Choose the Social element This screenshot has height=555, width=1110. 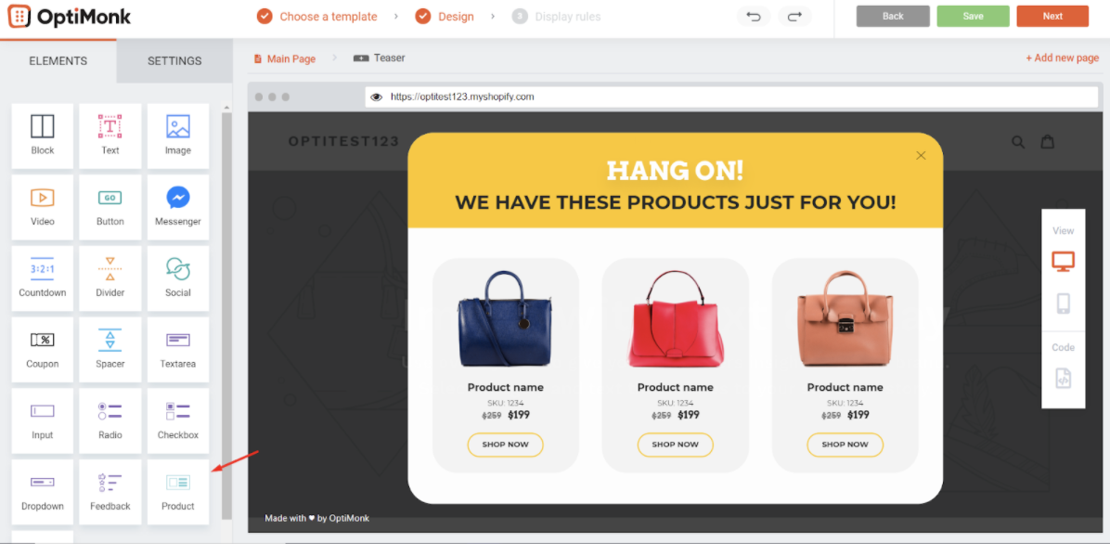(x=177, y=278)
